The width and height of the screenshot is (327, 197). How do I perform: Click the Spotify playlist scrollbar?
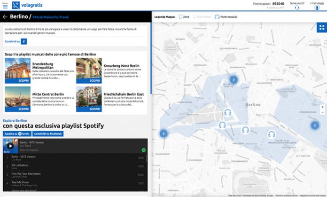147,158
